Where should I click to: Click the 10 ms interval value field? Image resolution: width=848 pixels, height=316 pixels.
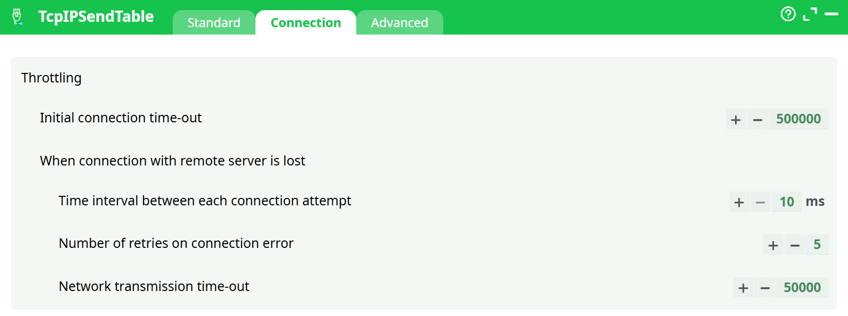click(x=786, y=202)
